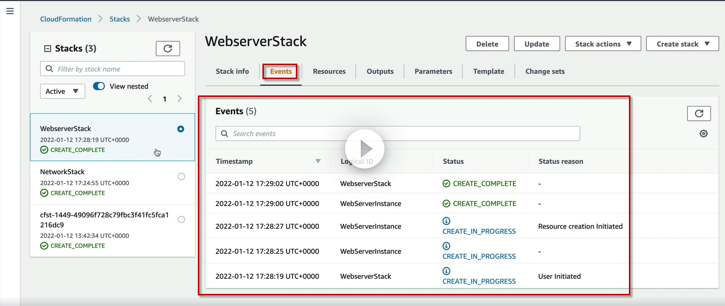Click 'Resource creation Initiated' status reason
This screenshot has height=306, width=725.
pyautogui.click(x=580, y=226)
